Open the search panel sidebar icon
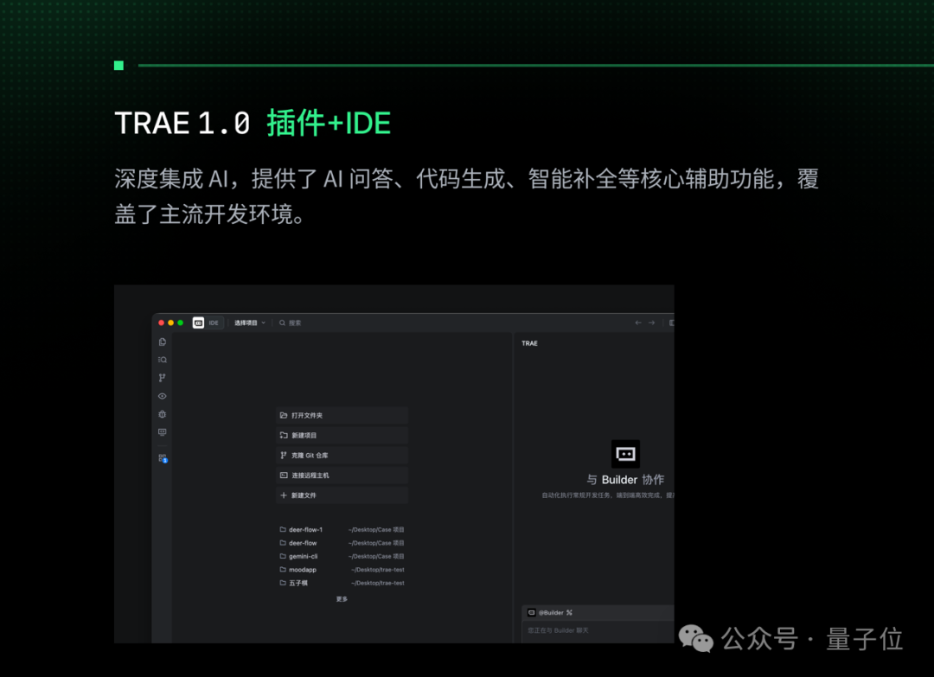 (x=162, y=360)
